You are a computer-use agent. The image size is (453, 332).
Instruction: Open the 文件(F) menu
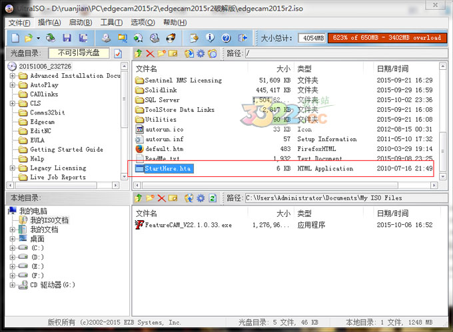click(x=19, y=23)
